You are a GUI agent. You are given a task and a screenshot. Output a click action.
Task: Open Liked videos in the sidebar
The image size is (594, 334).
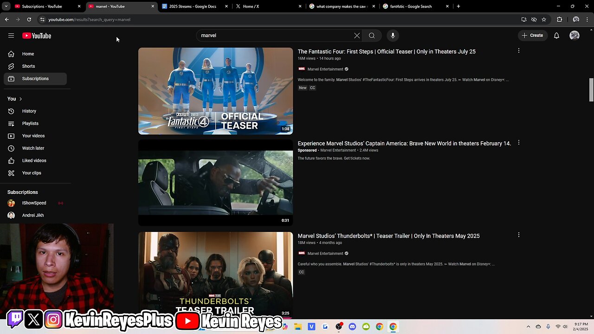35,161
